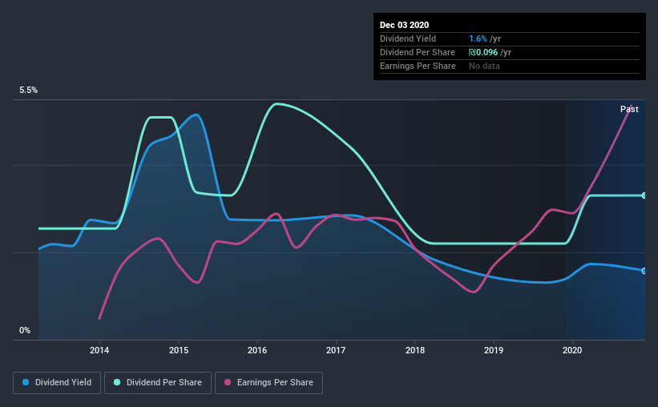
Task: Select the Dividend Per Share endpoint marker
Action: click(644, 195)
